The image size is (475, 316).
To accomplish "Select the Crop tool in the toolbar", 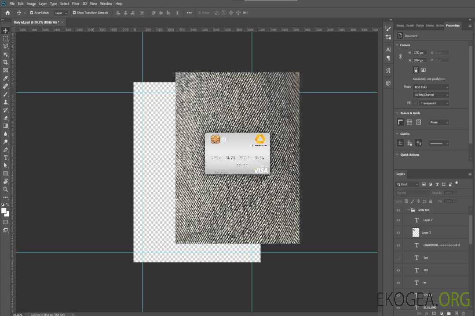I will click(x=6, y=62).
